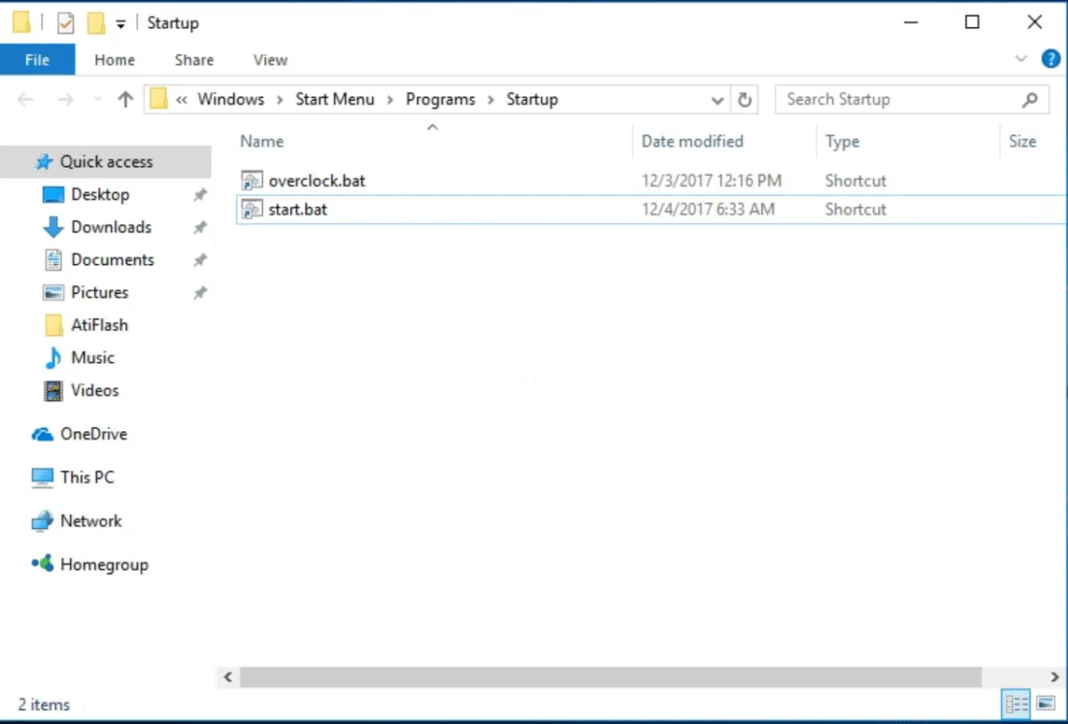Select the start.bat file name

click(x=298, y=209)
